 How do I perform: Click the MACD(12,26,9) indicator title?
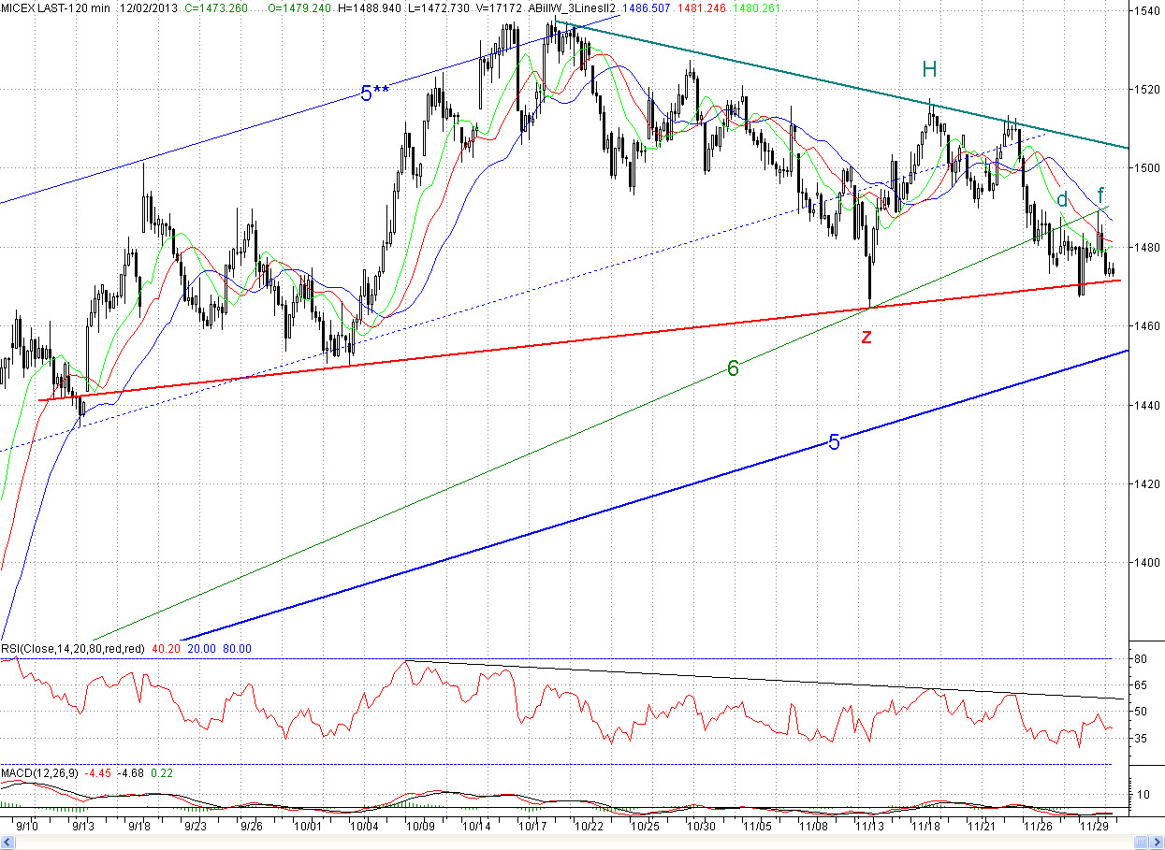coord(40,773)
